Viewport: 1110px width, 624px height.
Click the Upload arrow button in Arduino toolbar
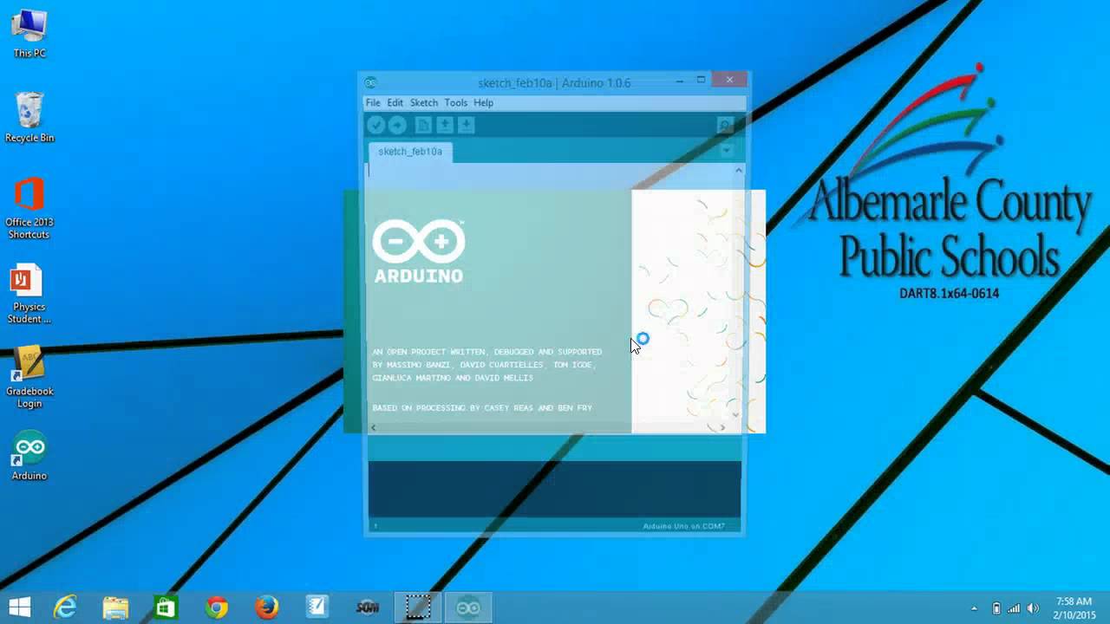[x=397, y=126]
